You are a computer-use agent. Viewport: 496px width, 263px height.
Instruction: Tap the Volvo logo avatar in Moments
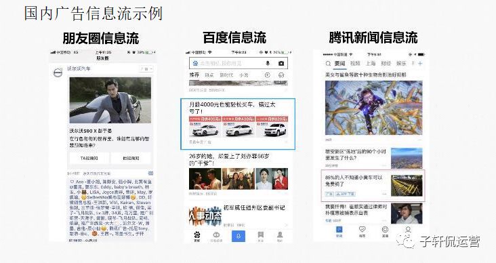point(58,73)
